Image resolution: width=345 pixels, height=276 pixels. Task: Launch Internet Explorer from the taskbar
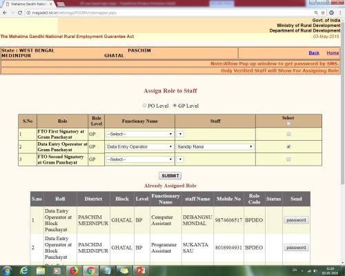[x=23, y=270]
